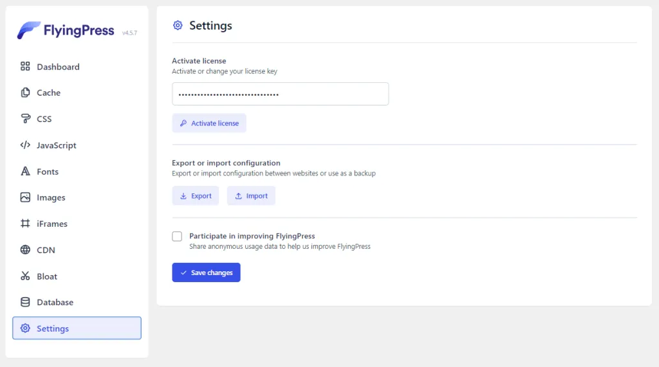Click the JavaScript code brackets icon
Viewport: 659px width, 367px height.
click(x=25, y=145)
